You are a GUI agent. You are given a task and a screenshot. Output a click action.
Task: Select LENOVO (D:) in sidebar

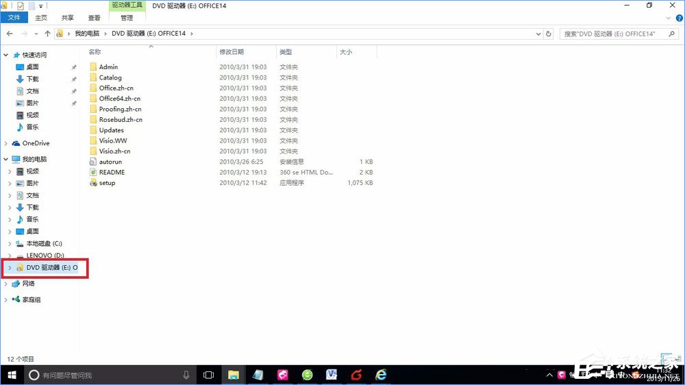point(45,256)
